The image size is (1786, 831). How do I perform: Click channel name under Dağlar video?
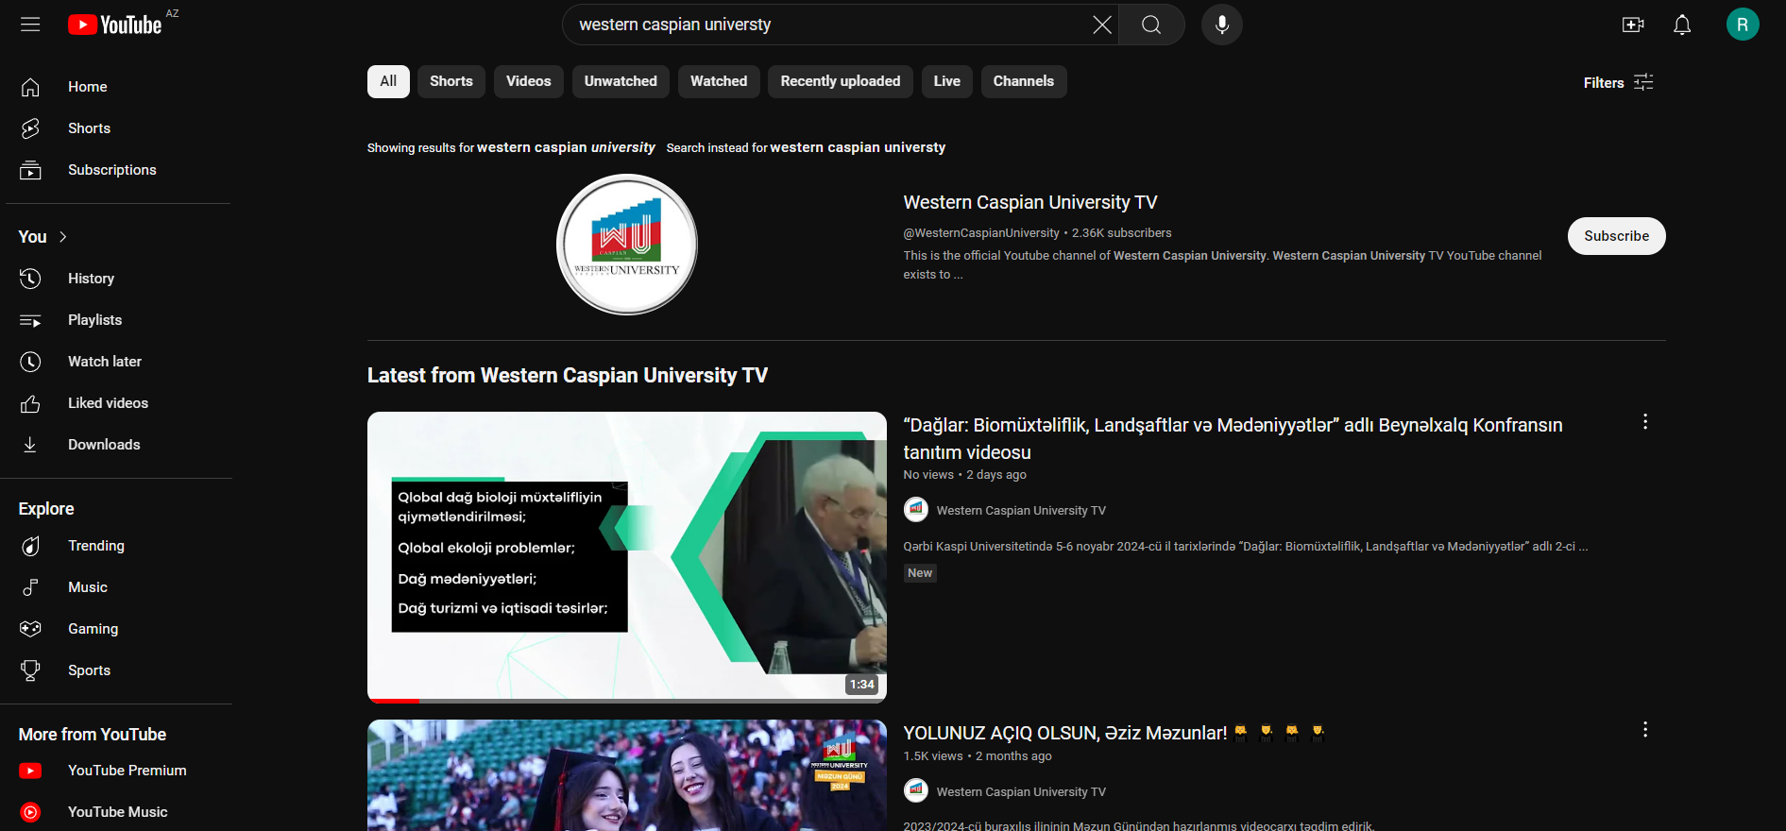tap(1021, 510)
